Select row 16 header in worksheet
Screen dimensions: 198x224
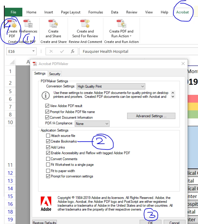[10, 204]
